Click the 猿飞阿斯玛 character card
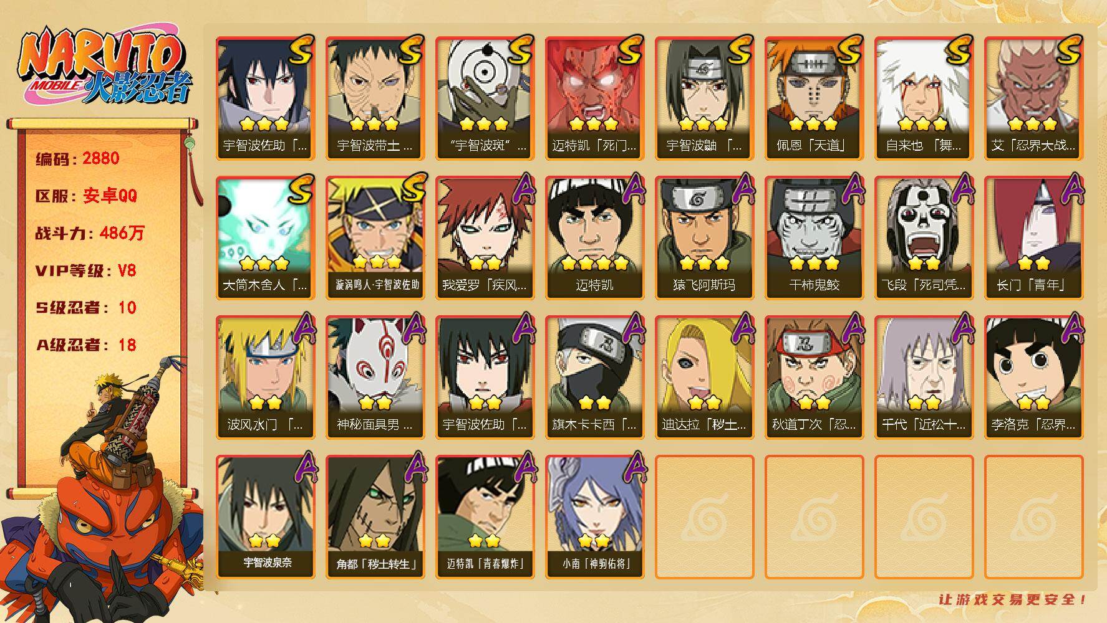The height and width of the screenshot is (623, 1107). [704, 238]
